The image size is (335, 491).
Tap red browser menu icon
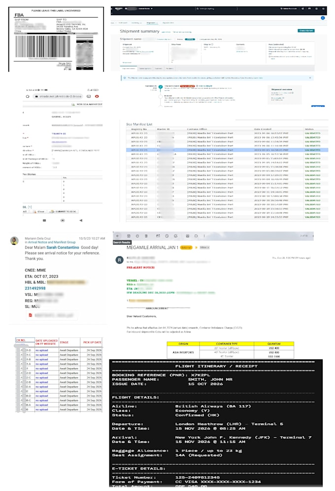point(97,96)
